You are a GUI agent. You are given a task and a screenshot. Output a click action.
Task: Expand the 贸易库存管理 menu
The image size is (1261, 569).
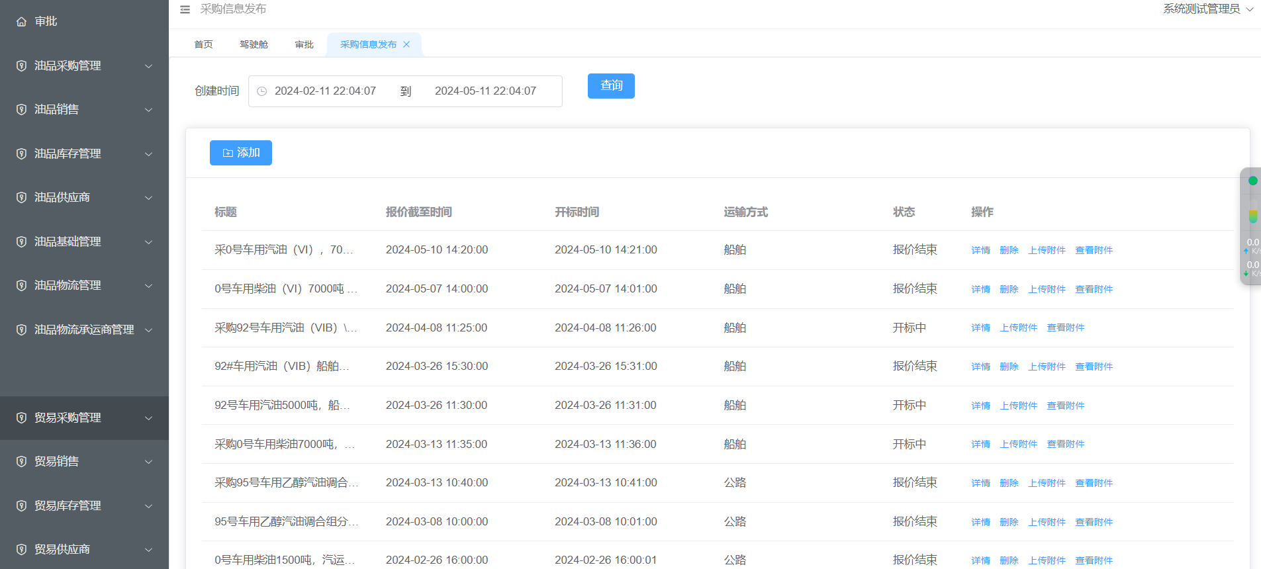[149, 506]
